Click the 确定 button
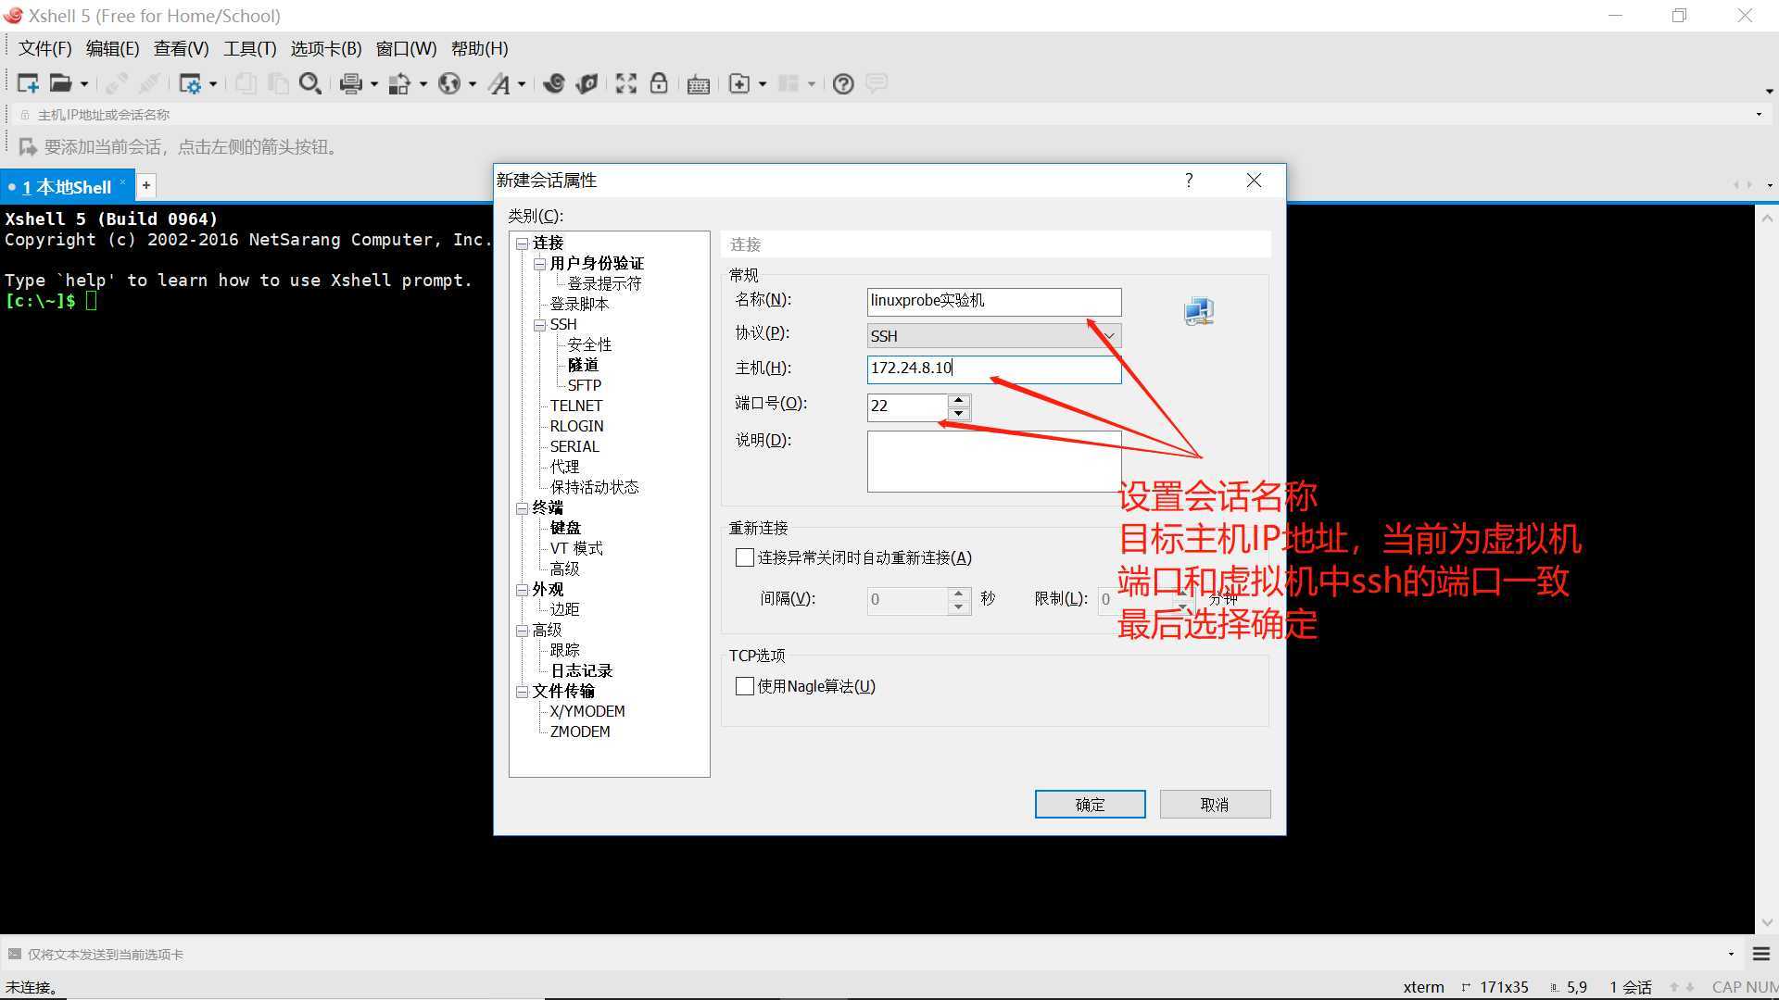 pos(1090,805)
